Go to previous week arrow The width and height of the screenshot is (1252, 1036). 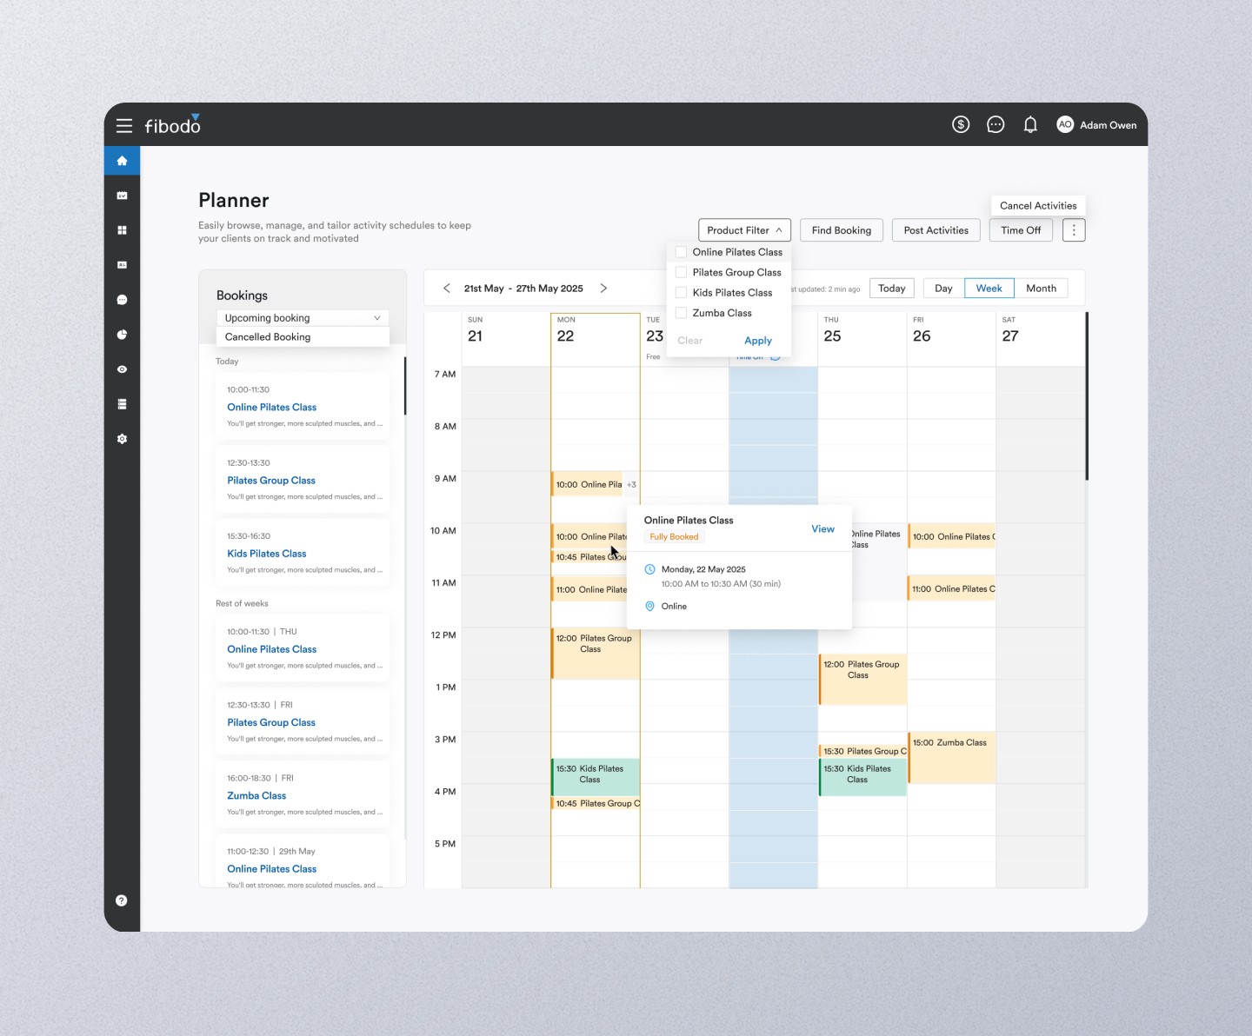click(x=447, y=289)
